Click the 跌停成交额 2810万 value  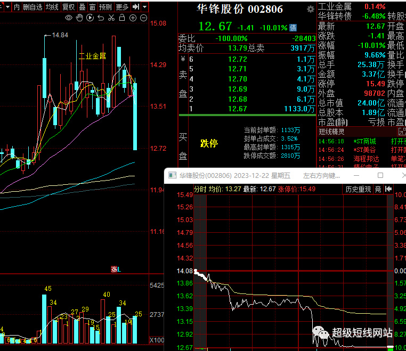pyautogui.click(x=290, y=156)
